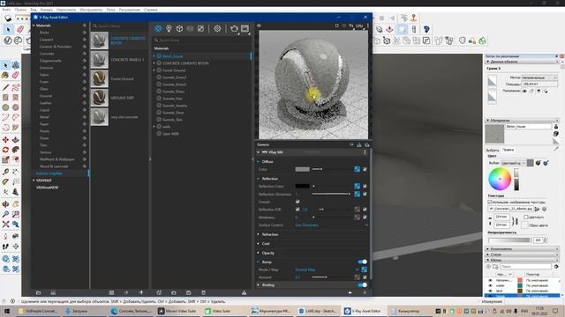Expand Beton_house material in list
The height and width of the screenshot is (317, 565).
click(x=154, y=56)
